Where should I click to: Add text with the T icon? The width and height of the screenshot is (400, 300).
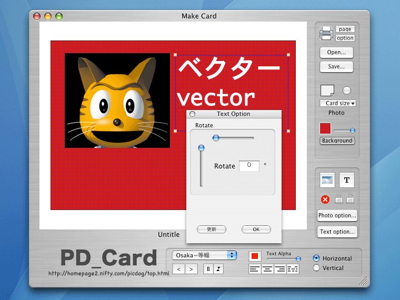click(x=347, y=180)
